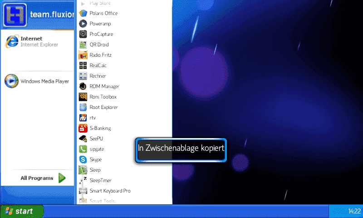The width and height of the screenshot is (363, 218).
Task: Click the Windows Media Player label
Action: tap(45, 81)
